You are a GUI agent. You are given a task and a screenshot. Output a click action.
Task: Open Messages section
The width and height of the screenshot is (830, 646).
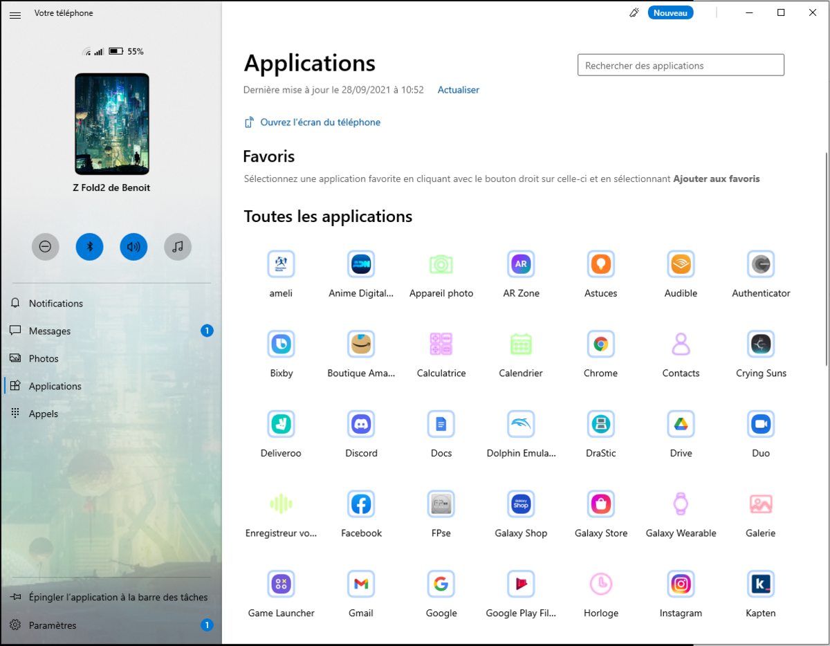pos(111,331)
